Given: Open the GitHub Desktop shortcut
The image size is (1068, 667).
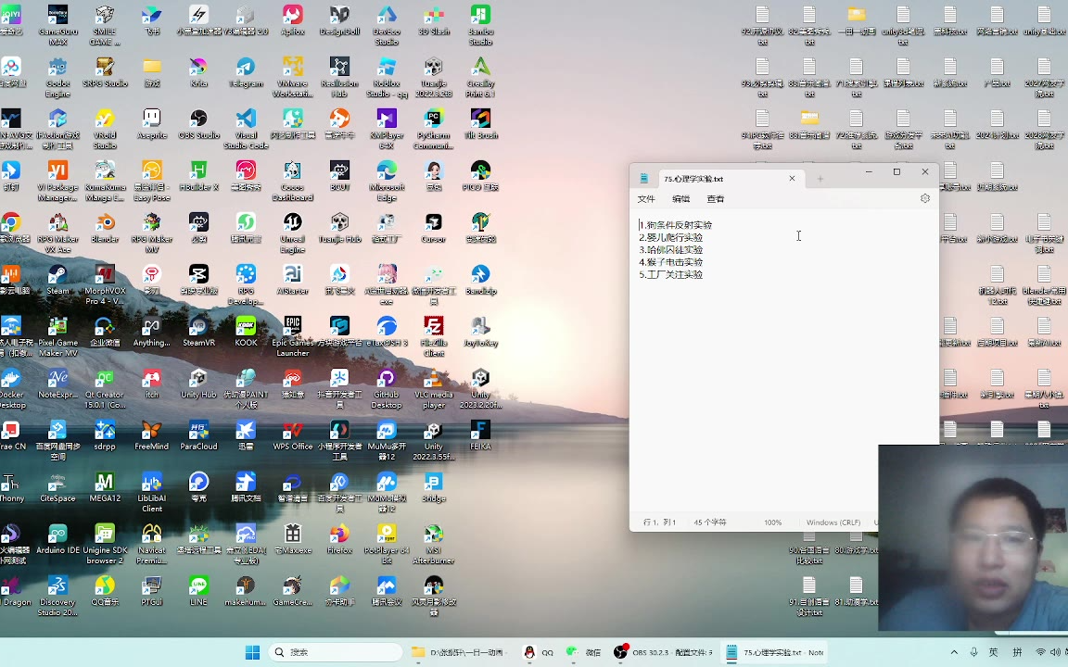Looking at the screenshot, I should pyautogui.click(x=387, y=388).
